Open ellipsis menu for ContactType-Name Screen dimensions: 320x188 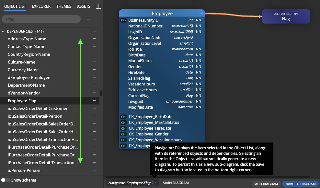click(x=94, y=46)
